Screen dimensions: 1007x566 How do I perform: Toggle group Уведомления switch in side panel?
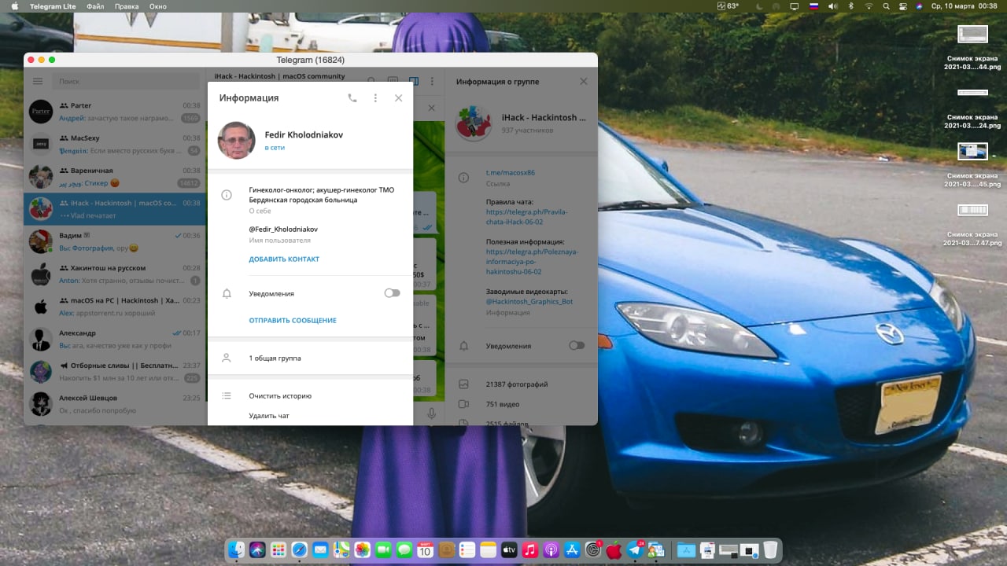click(577, 345)
